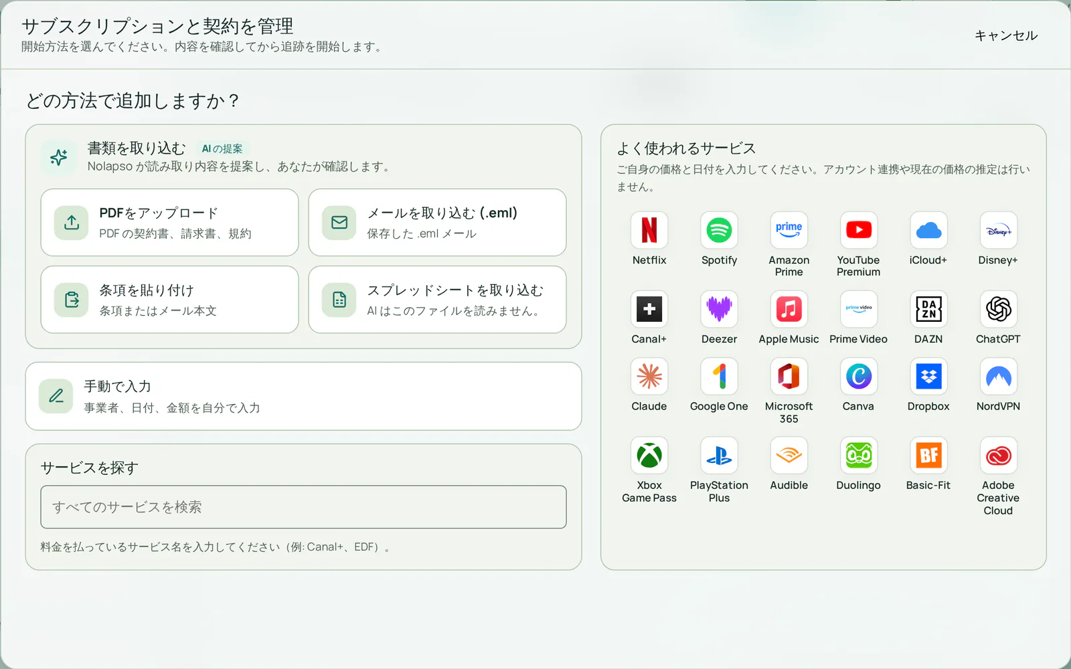Click the キャンセル button
Viewport: 1071px width, 669px height.
click(1005, 35)
